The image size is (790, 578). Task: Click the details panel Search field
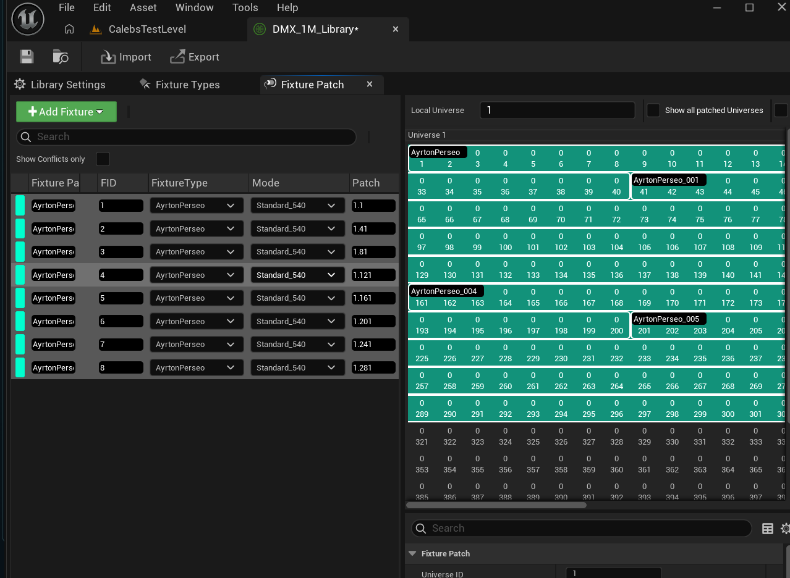pyautogui.click(x=581, y=529)
